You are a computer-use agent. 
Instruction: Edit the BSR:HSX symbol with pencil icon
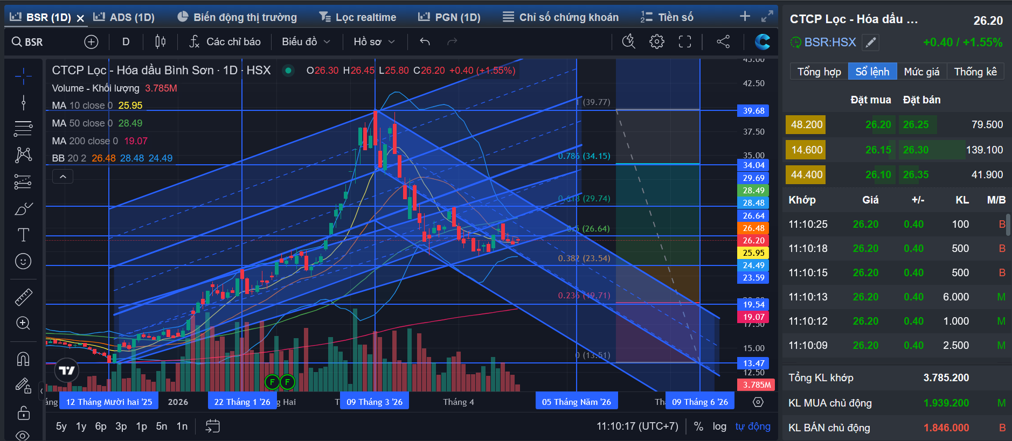pyautogui.click(x=871, y=42)
